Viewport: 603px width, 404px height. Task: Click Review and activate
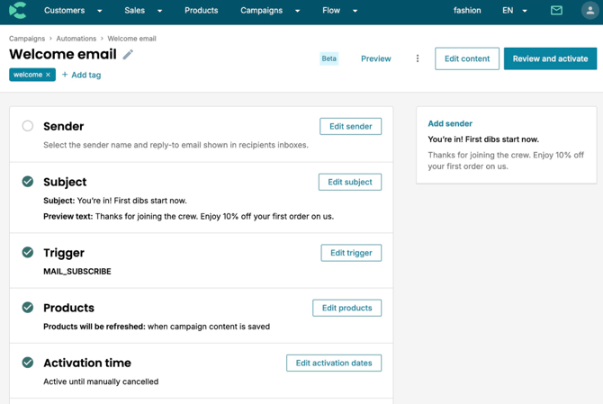(550, 58)
